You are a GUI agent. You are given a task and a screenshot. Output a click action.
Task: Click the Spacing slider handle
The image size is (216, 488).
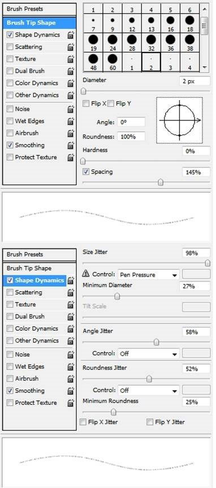[161, 183]
